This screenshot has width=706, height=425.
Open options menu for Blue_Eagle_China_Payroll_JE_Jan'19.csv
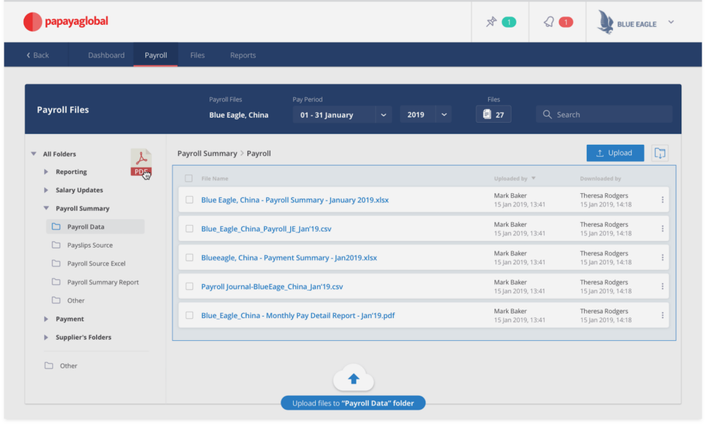coord(663,228)
